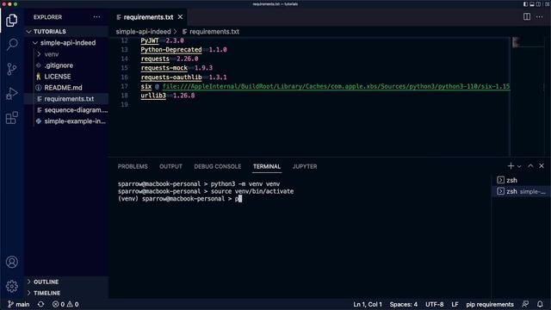Select requirements.txt in explorer tree
Screen dimensions: 551x310
66,99
